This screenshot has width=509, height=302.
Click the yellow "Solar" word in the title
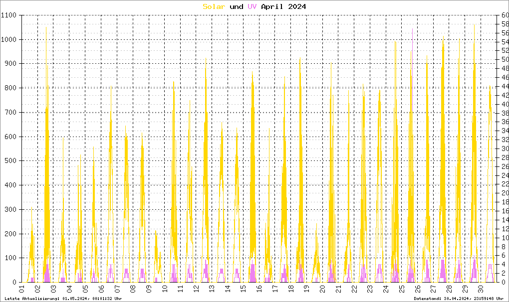[x=214, y=6]
